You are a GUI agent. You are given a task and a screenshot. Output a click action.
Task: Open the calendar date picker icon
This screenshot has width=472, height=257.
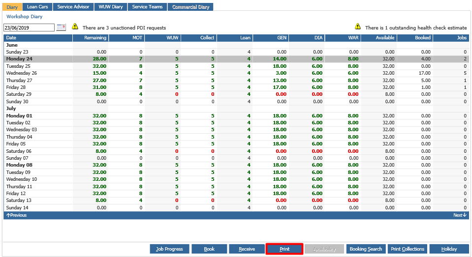pyautogui.click(x=61, y=28)
